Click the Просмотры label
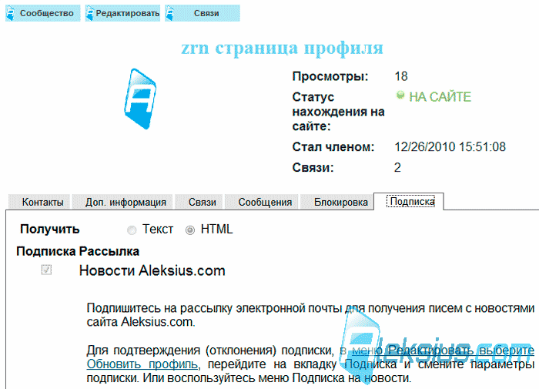The width and height of the screenshot is (539, 389). pos(330,76)
